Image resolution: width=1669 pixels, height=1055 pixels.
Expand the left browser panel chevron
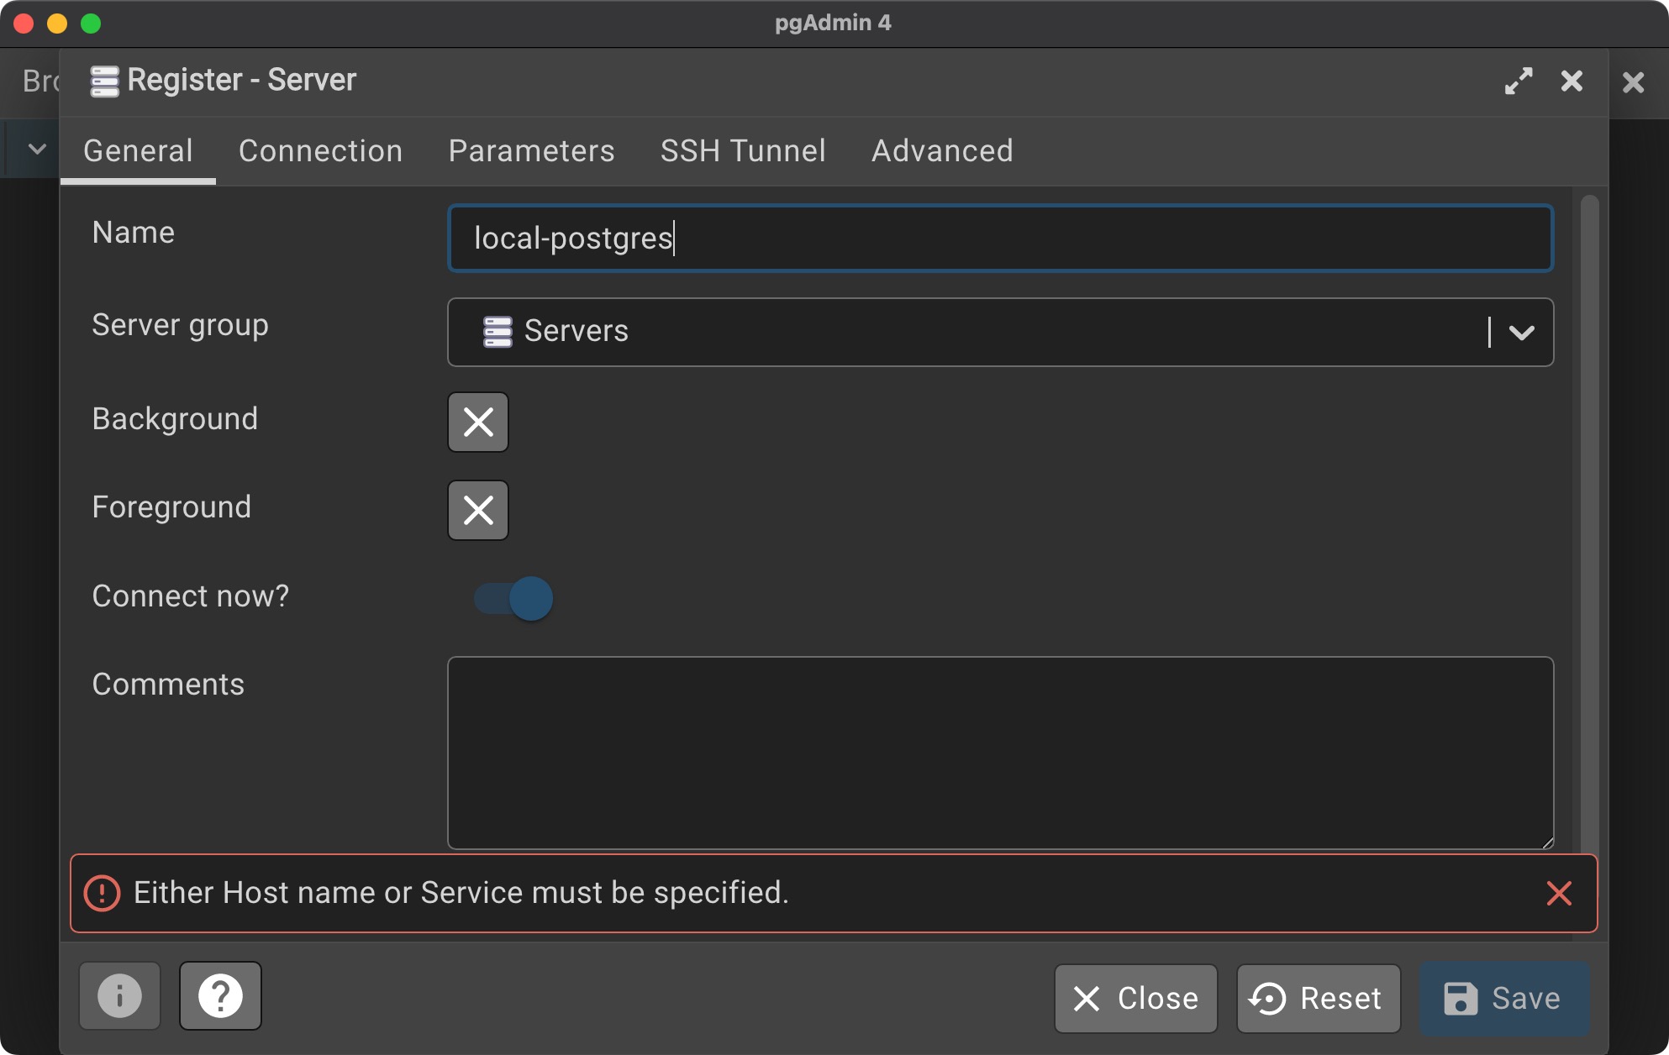click(37, 150)
